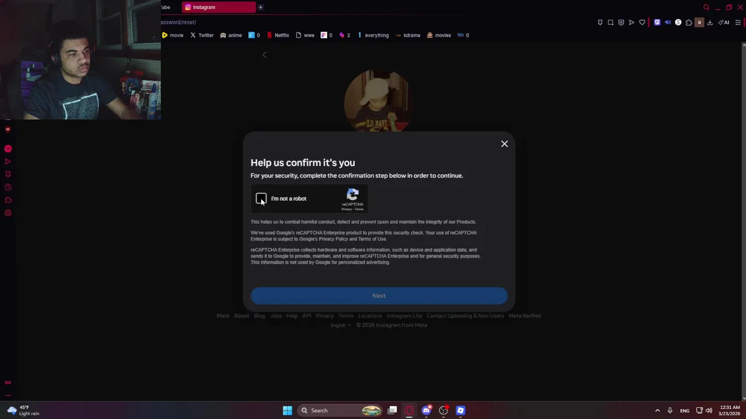Open the Light rain weather widget
The image size is (746, 419).
23,410
